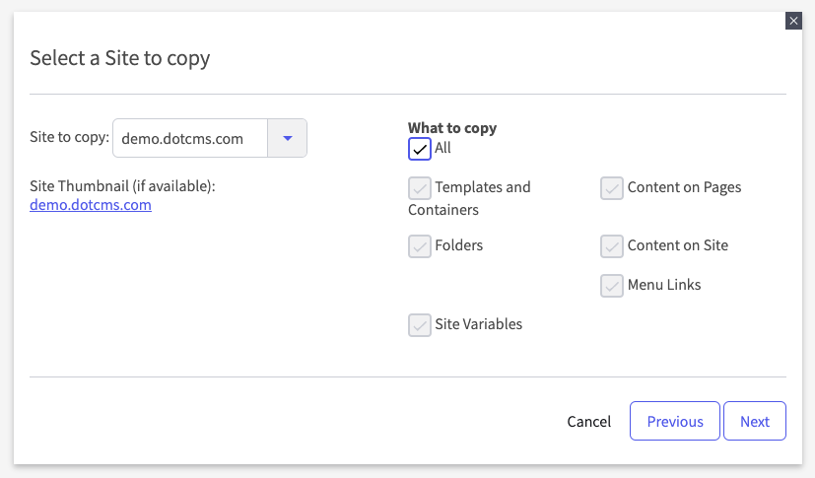Go back with the Previous button

pyautogui.click(x=675, y=421)
